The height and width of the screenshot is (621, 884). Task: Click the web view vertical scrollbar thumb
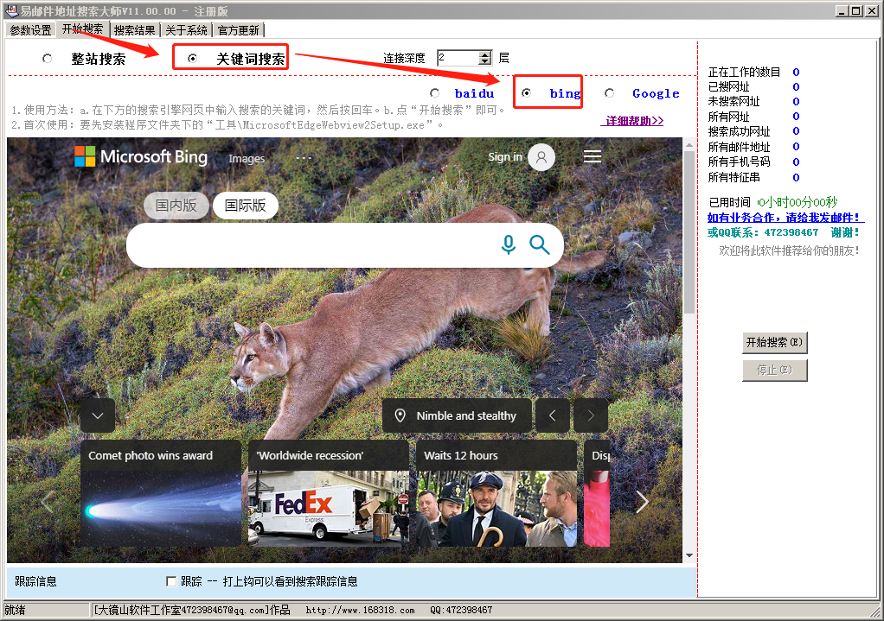click(689, 231)
